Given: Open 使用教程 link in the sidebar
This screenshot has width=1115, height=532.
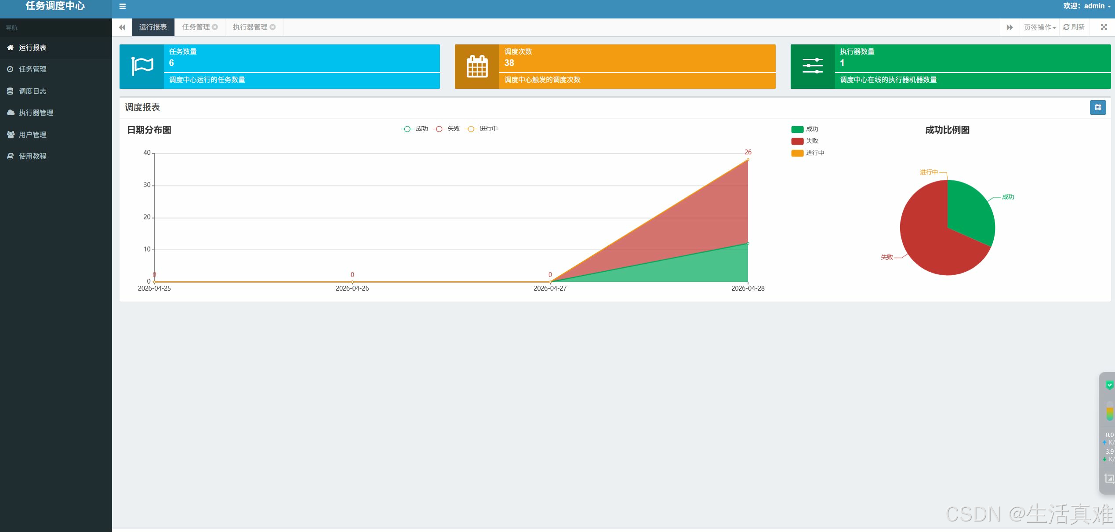Looking at the screenshot, I should pos(33,156).
